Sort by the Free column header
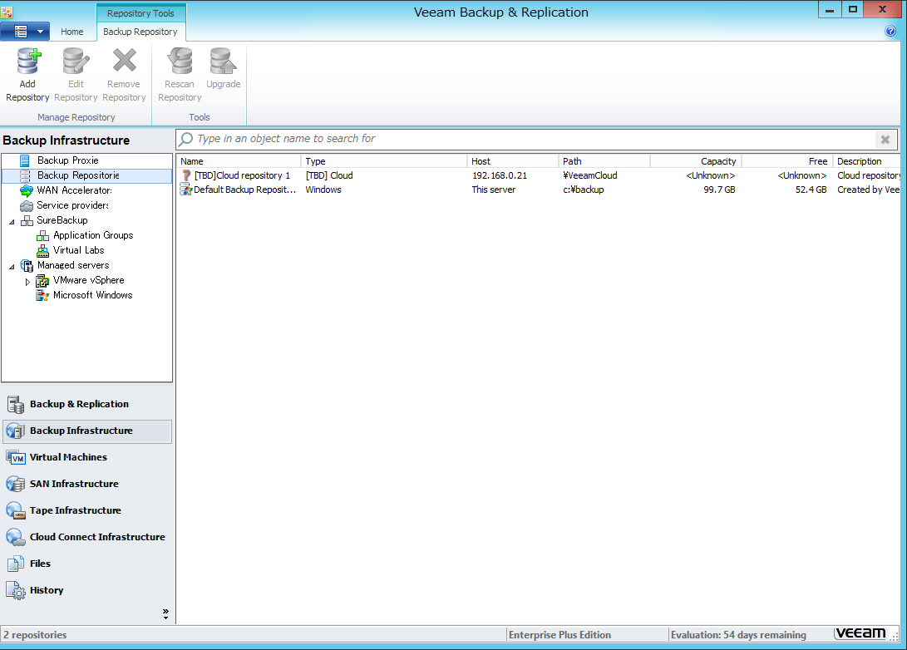This screenshot has width=907, height=650. (x=787, y=161)
